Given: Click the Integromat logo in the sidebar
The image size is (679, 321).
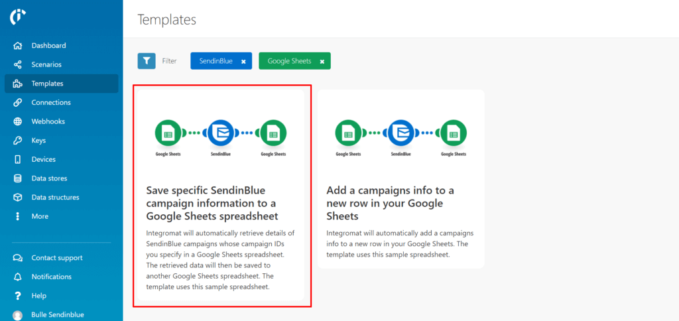Looking at the screenshot, I should click(18, 17).
